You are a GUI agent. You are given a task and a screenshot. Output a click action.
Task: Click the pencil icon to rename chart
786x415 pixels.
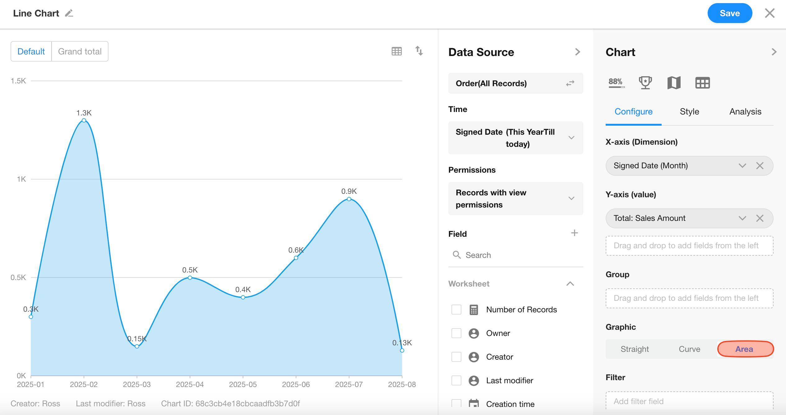pyautogui.click(x=69, y=13)
